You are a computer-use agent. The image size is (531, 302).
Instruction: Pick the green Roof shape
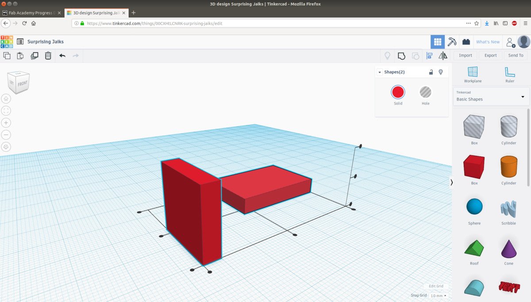click(474, 248)
